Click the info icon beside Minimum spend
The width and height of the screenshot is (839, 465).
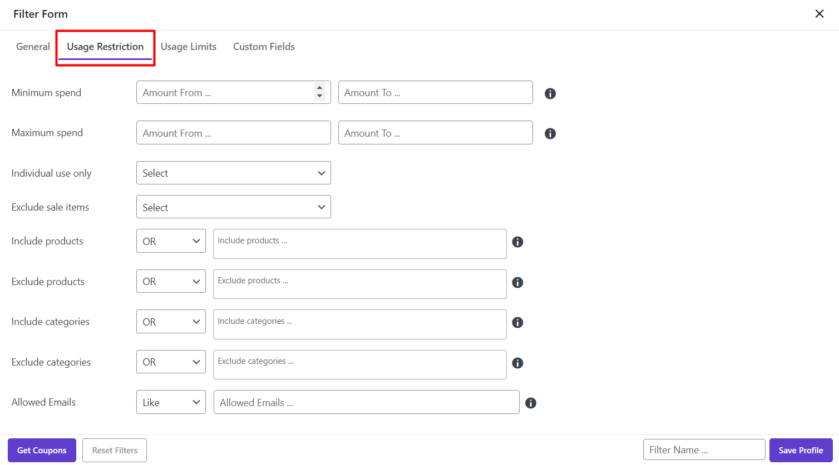pyautogui.click(x=550, y=93)
